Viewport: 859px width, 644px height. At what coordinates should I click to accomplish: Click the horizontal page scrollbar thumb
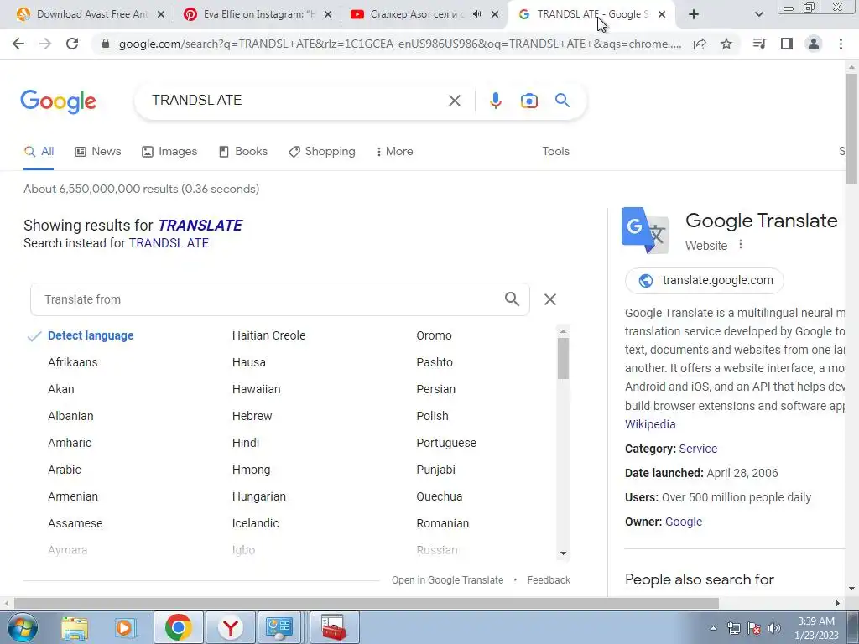click(366, 603)
